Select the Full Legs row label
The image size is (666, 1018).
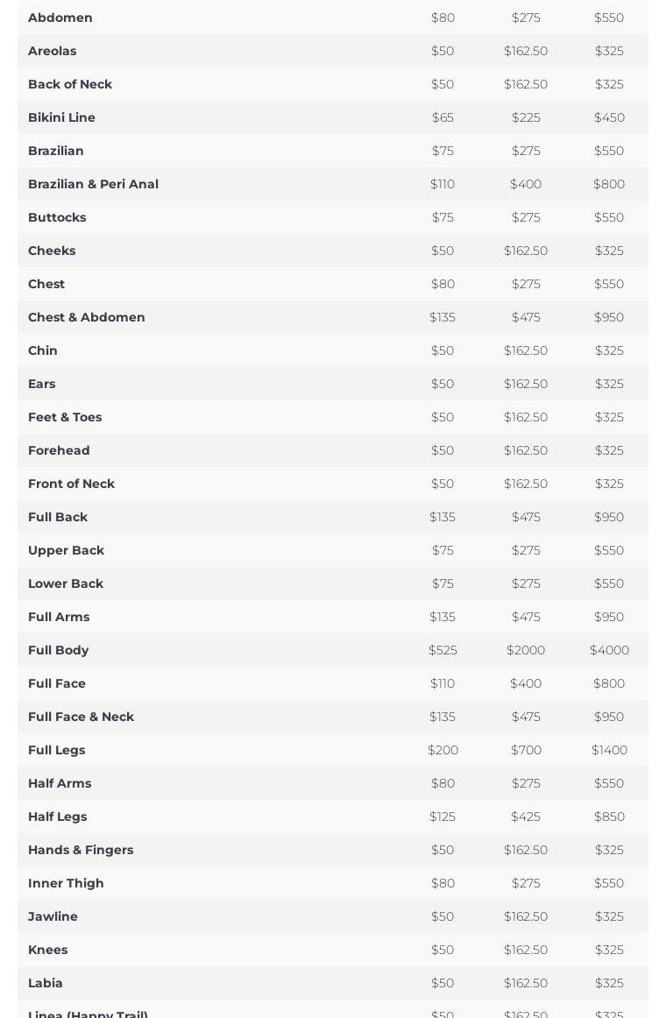pos(57,750)
